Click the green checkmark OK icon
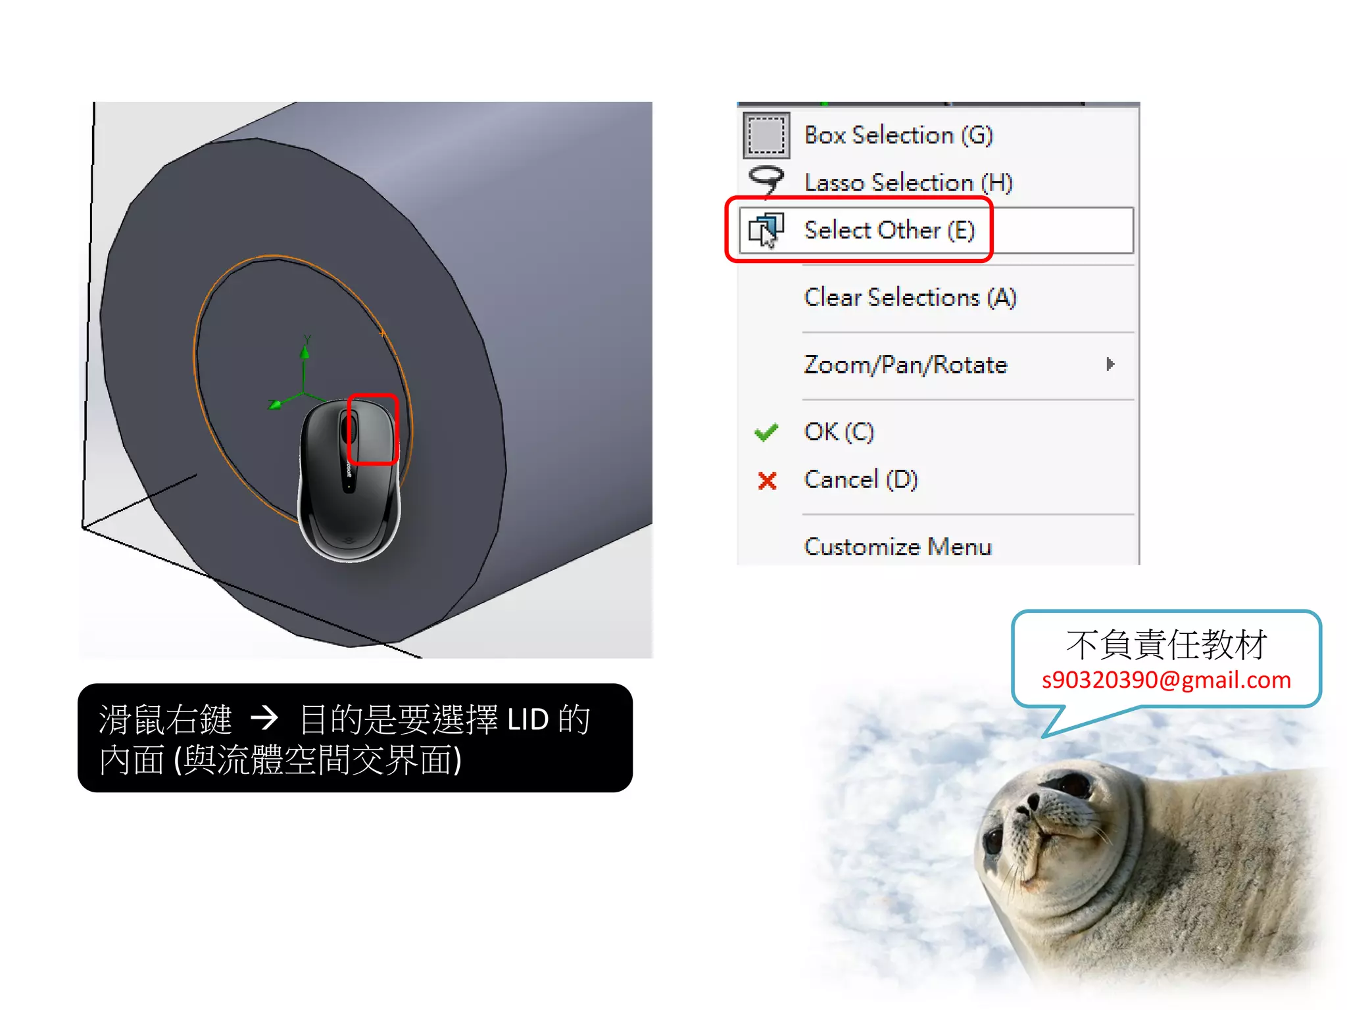 point(766,432)
